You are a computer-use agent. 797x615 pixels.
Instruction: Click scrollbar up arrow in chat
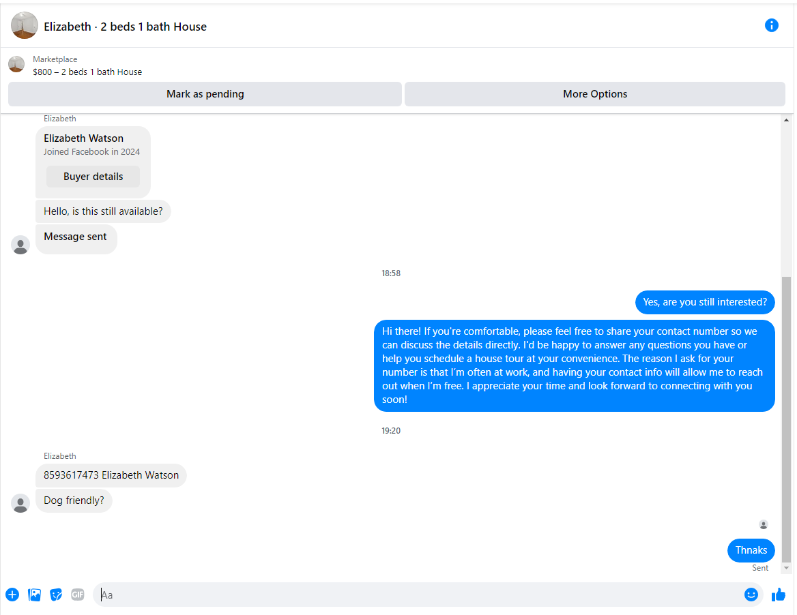(786, 121)
